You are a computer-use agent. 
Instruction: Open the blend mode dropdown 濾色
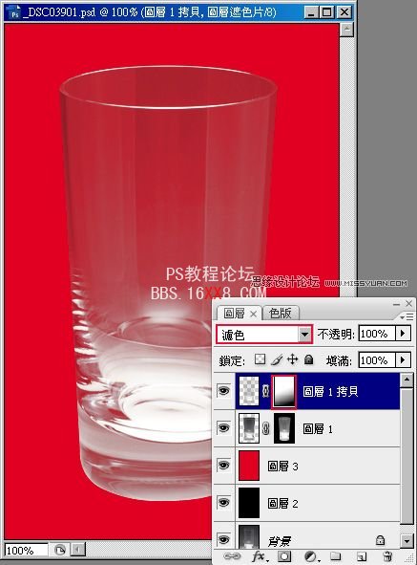tap(264, 335)
